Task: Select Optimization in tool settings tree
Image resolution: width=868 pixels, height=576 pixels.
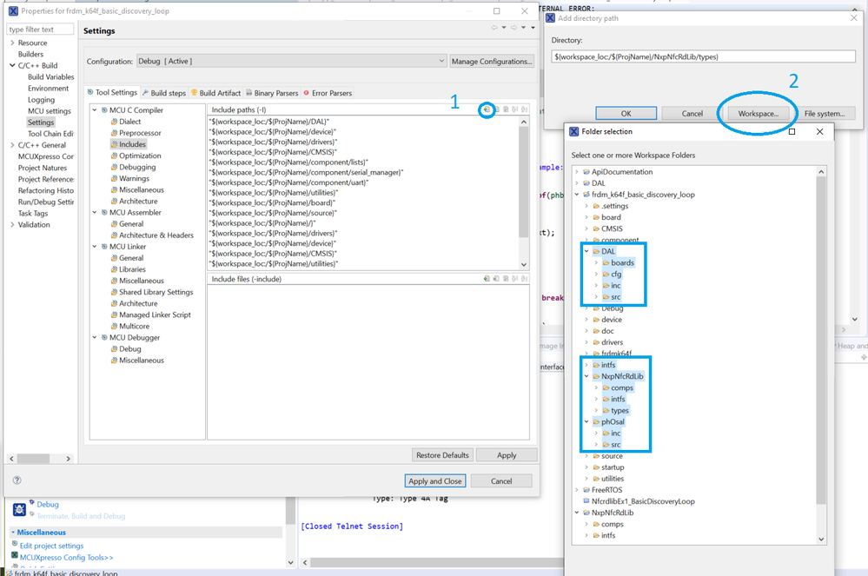Action: [x=136, y=156]
